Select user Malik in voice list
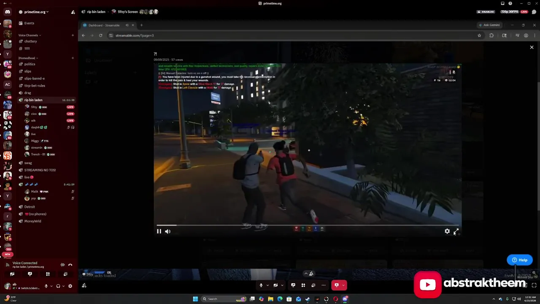 click(35, 192)
